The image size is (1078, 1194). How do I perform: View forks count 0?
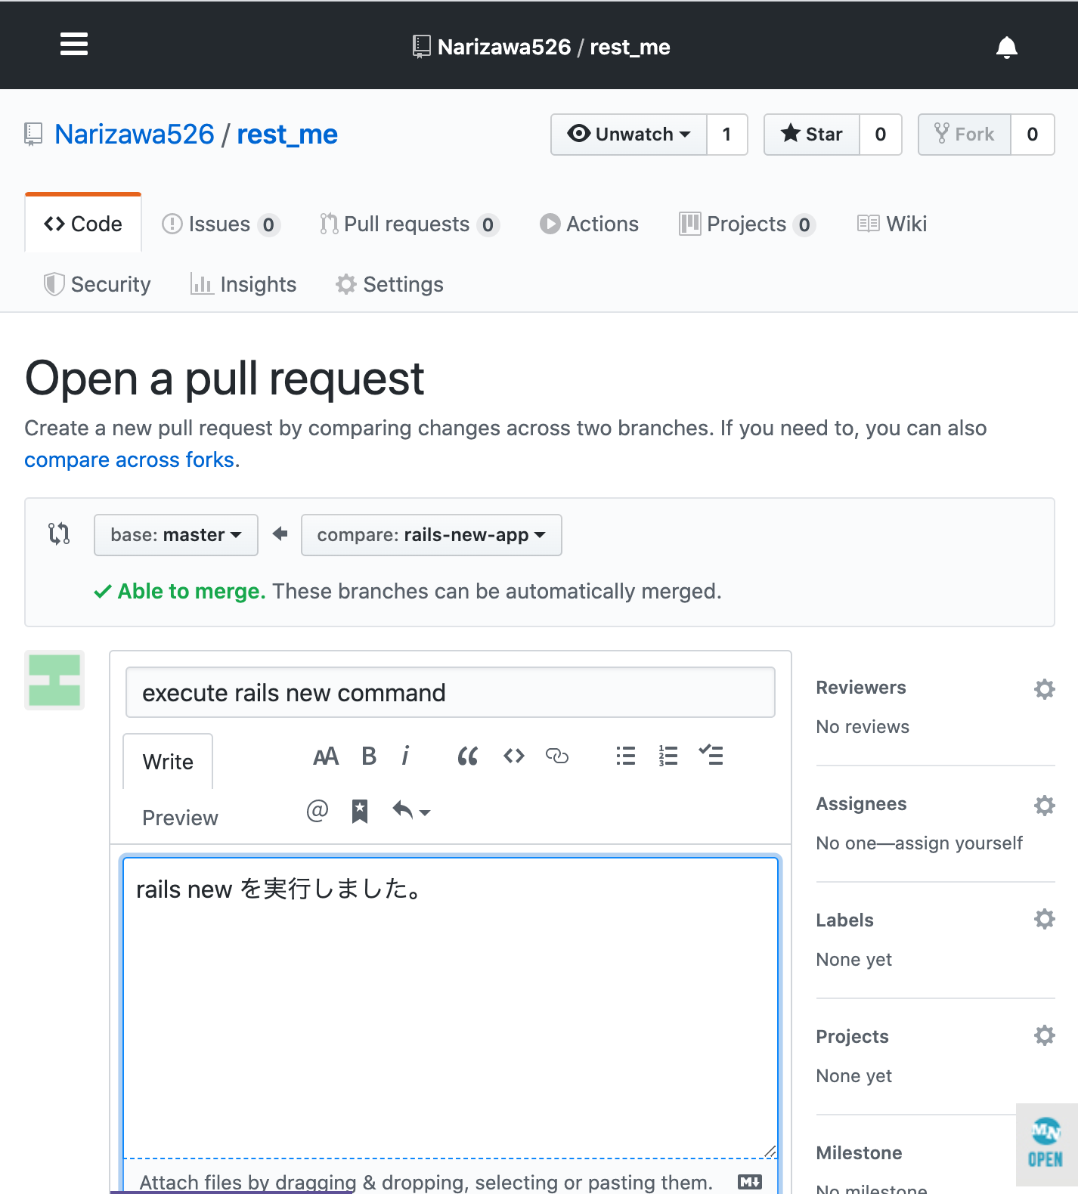click(1033, 135)
